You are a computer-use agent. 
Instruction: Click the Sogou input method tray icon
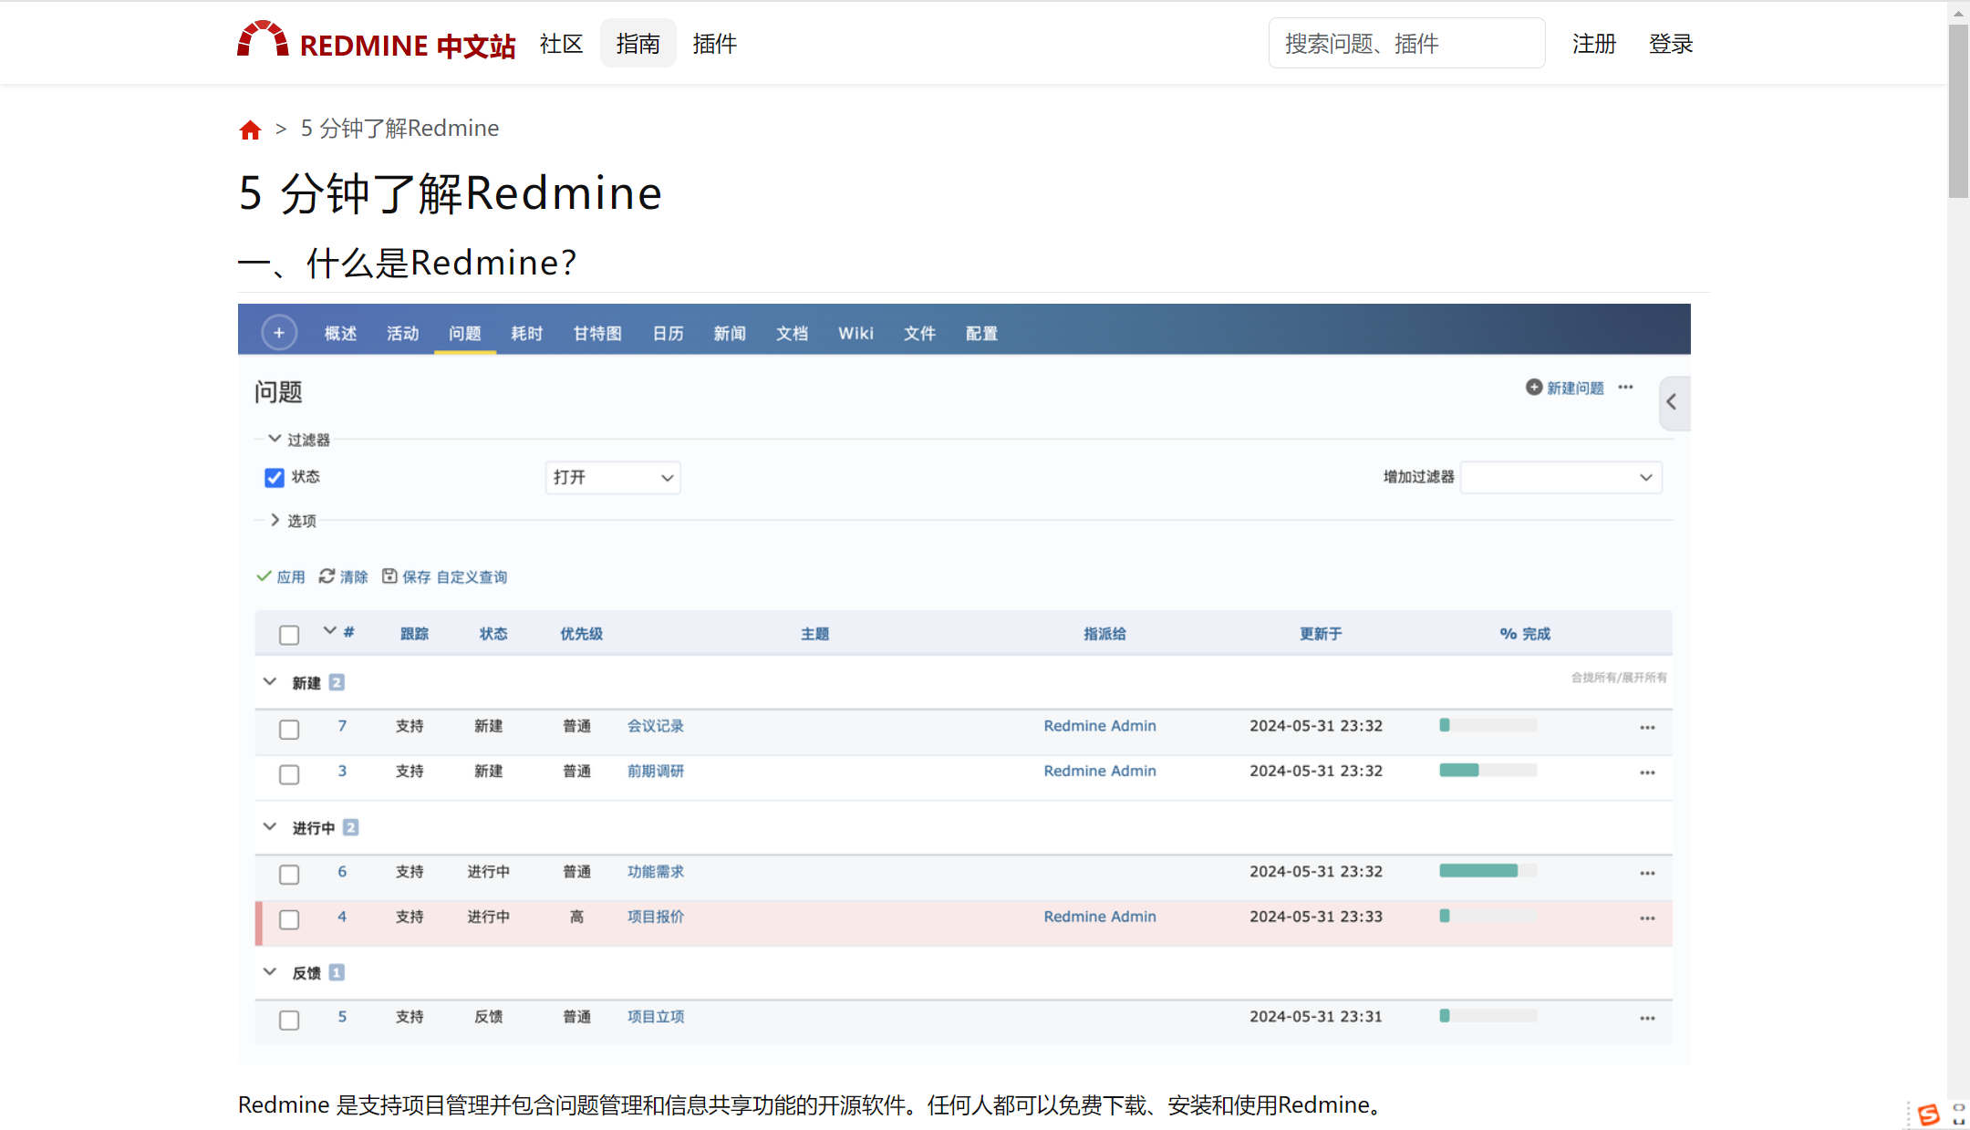coord(1928,1114)
